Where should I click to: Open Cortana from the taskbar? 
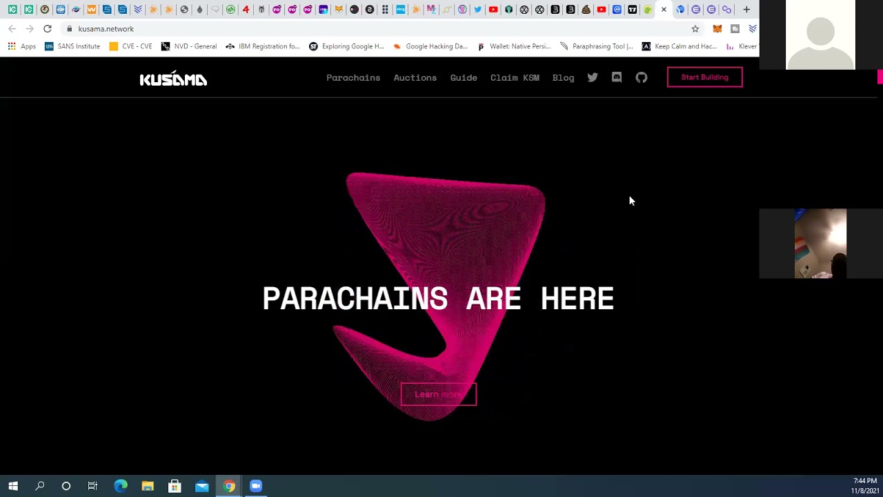(x=66, y=487)
